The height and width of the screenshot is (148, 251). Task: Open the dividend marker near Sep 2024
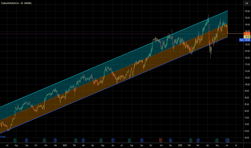click(142, 140)
